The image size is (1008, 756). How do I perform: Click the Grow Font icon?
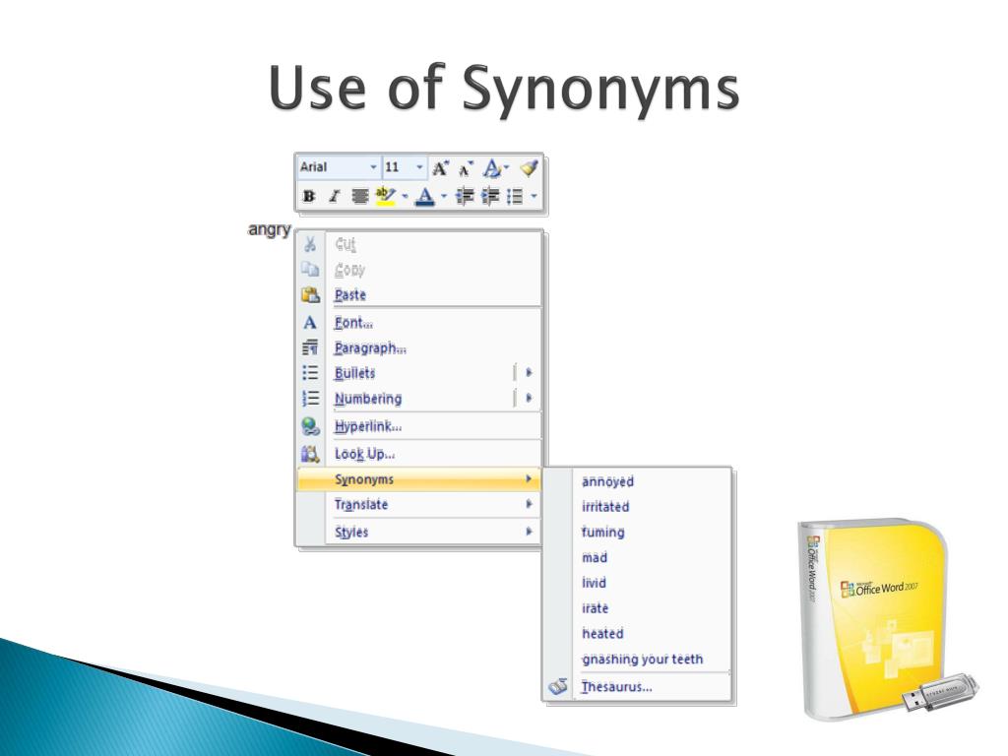(440, 168)
